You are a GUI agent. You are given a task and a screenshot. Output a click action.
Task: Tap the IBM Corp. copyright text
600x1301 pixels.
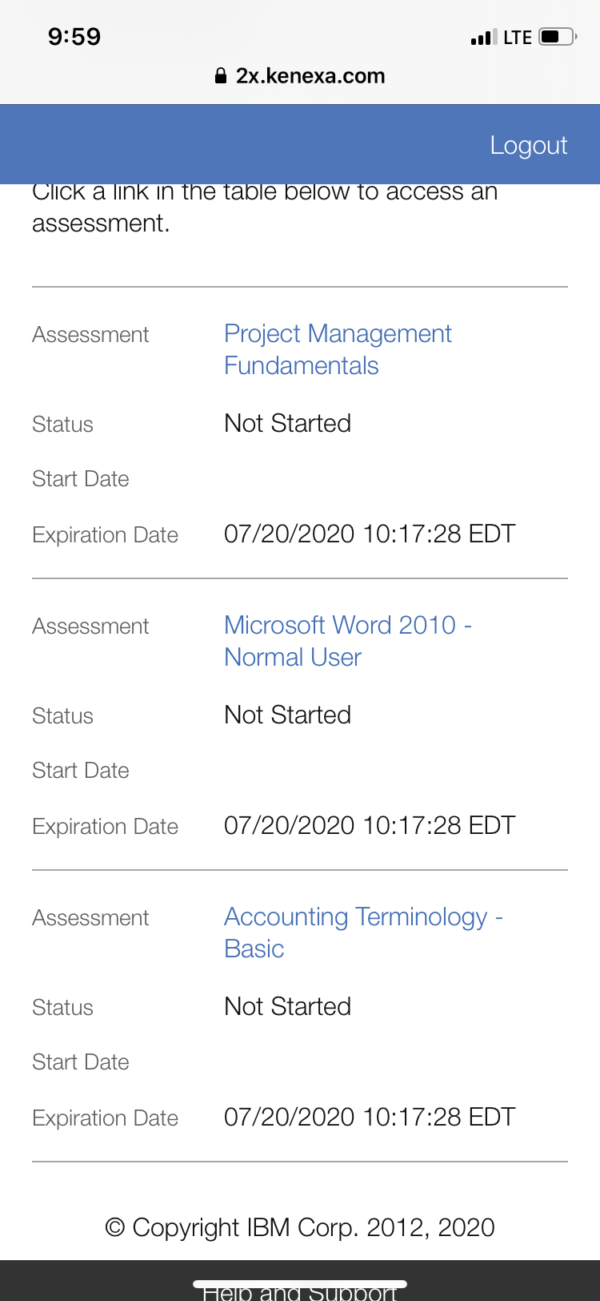(300, 1227)
